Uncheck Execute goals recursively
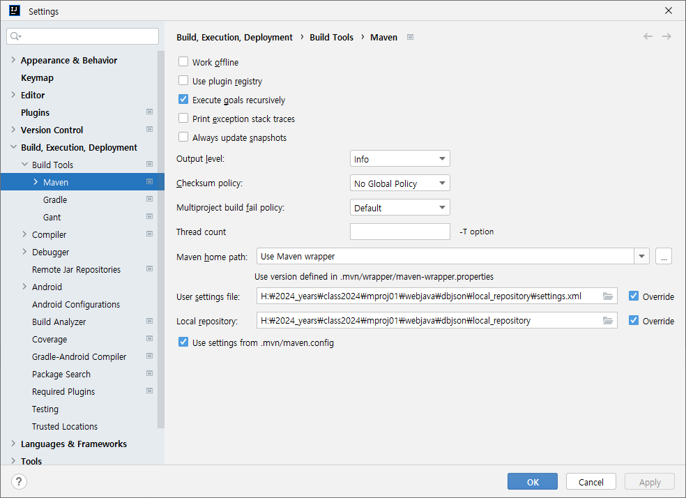686x498 pixels. (183, 100)
